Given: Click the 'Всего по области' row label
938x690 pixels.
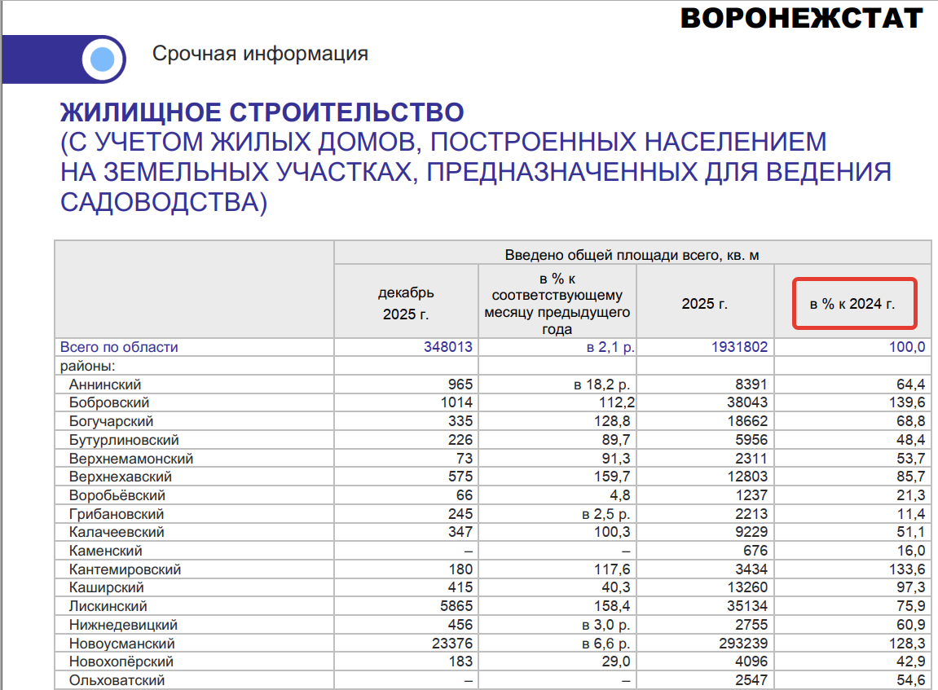Looking at the screenshot, I should pyautogui.click(x=119, y=347).
